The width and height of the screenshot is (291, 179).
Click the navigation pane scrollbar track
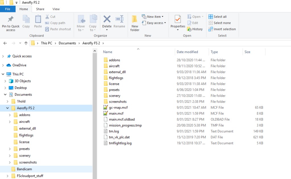[95, 116]
